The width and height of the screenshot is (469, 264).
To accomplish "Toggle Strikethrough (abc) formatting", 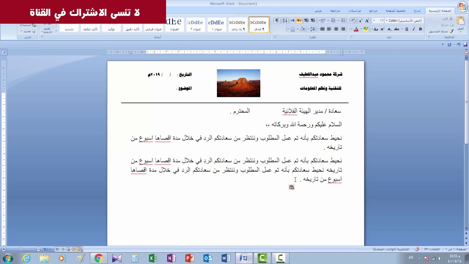I will (x=397, y=29).
